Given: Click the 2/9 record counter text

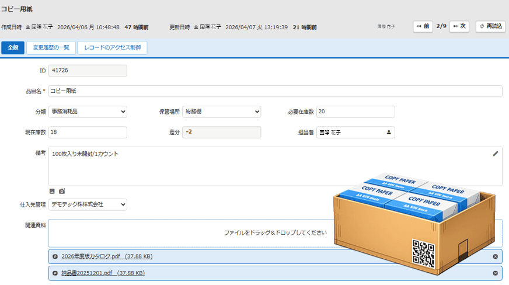Looking at the screenshot, I should 441,26.
